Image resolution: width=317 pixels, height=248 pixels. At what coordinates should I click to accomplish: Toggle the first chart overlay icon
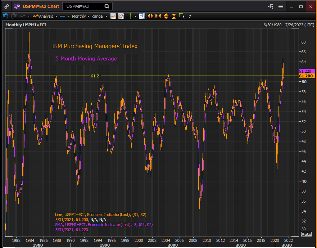point(113,16)
